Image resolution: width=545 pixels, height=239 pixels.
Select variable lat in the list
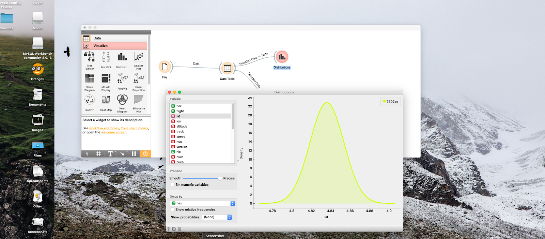click(x=200, y=116)
